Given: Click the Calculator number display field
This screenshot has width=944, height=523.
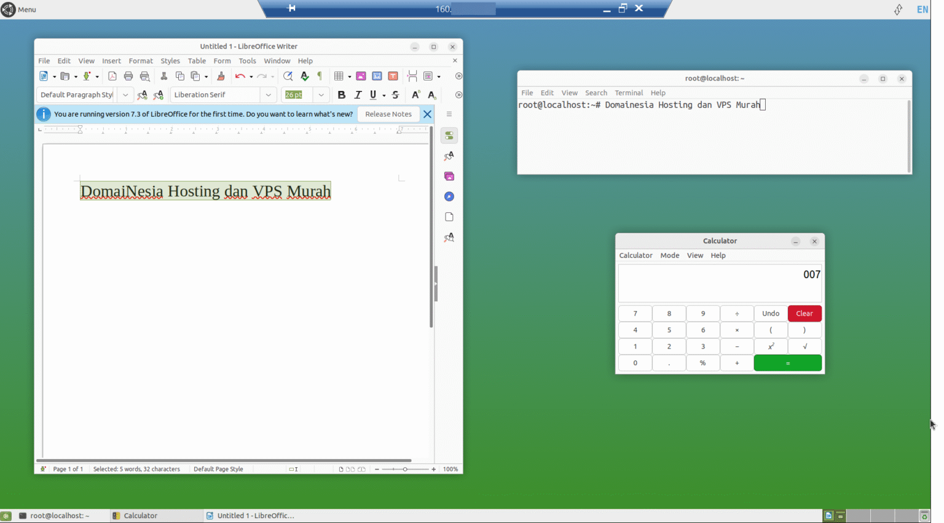Looking at the screenshot, I should tap(720, 283).
